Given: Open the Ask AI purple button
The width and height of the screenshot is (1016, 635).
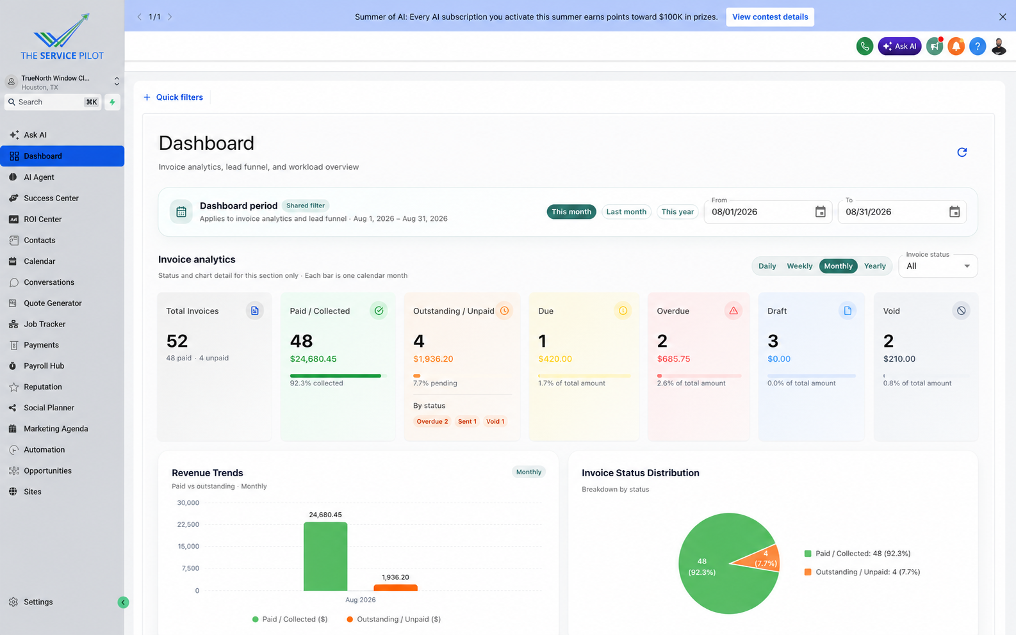Looking at the screenshot, I should click(899, 46).
